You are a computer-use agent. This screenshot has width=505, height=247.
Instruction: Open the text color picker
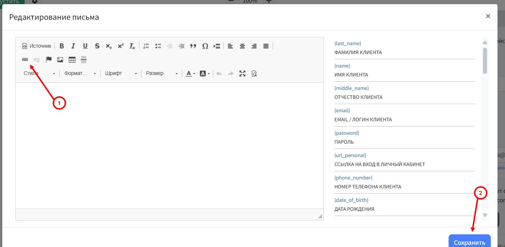pos(190,74)
